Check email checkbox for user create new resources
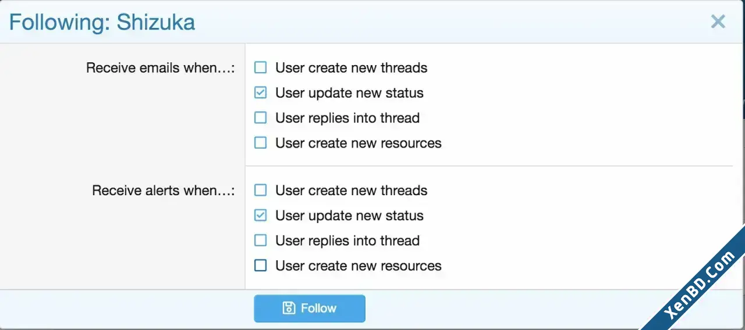Image resolution: width=745 pixels, height=330 pixels. [x=261, y=143]
